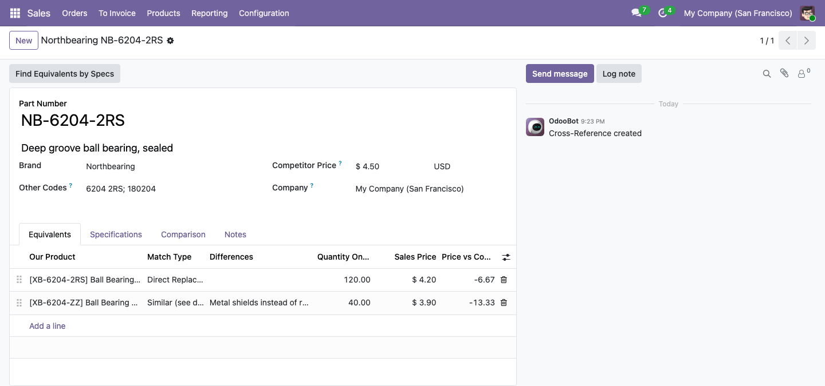Click the record actions gear icon
Viewport: 825px width, 386px height.
(170, 41)
